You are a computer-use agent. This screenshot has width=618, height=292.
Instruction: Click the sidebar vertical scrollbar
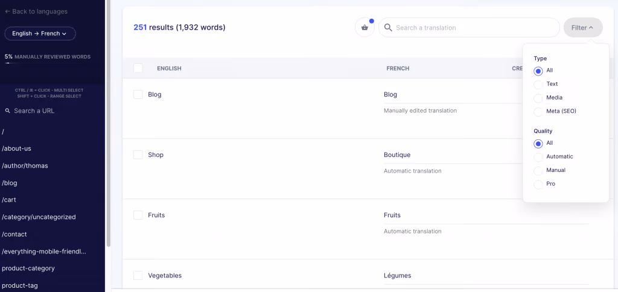(x=109, y=122)
